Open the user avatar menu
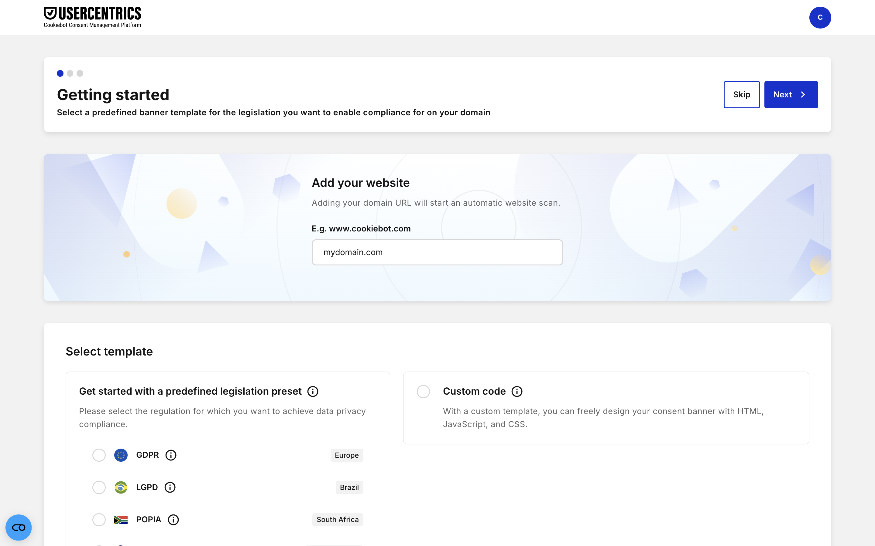The height and width of the screenshot is (546, 875). point(820,17)
